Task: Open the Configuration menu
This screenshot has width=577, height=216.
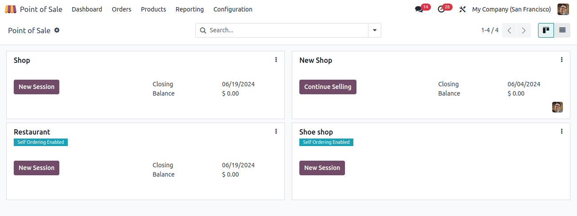Action: pos(233,9)
